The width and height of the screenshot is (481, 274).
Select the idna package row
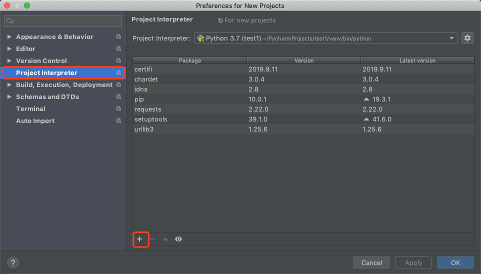[x=303, y=89]
